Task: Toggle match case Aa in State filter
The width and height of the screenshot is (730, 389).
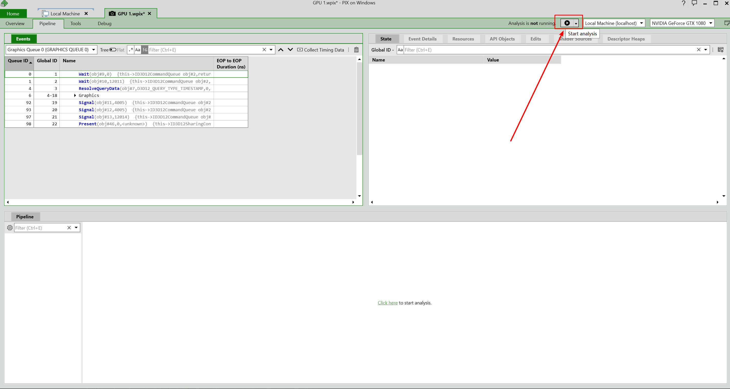Action: coord(400,50)
